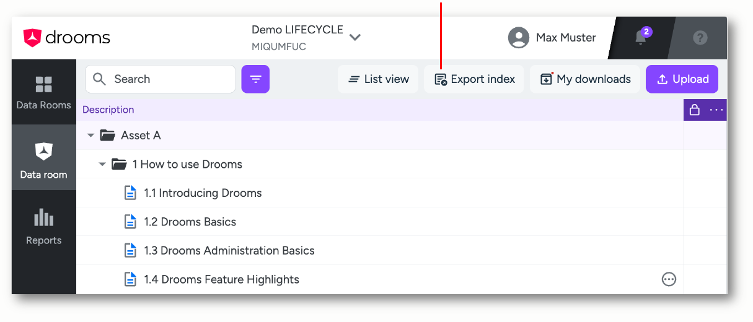Click the drooms logo

[67, 38]
